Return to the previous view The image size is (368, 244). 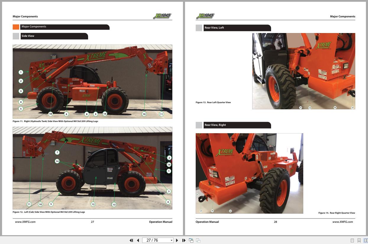[x=191, y=240]
